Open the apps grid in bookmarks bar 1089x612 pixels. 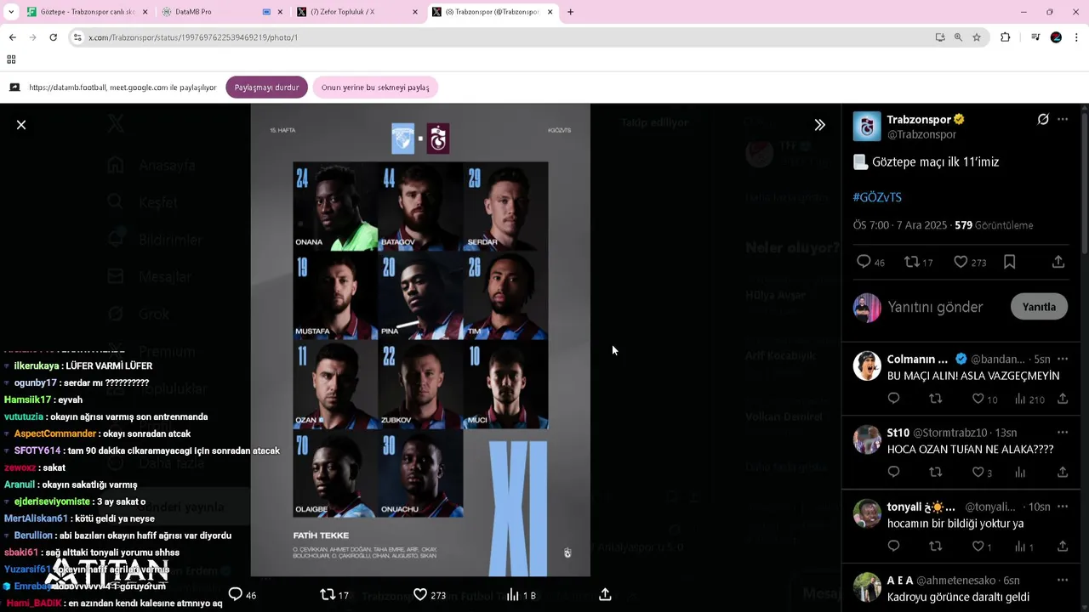11,59
